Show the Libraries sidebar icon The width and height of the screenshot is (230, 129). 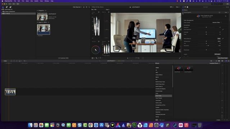(3, 7)
